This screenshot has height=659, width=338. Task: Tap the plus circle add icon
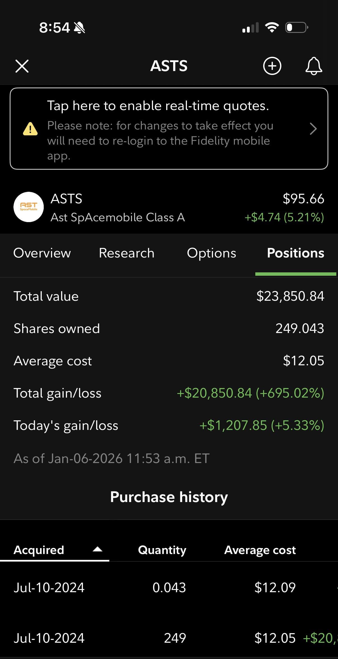click(272, 66)
